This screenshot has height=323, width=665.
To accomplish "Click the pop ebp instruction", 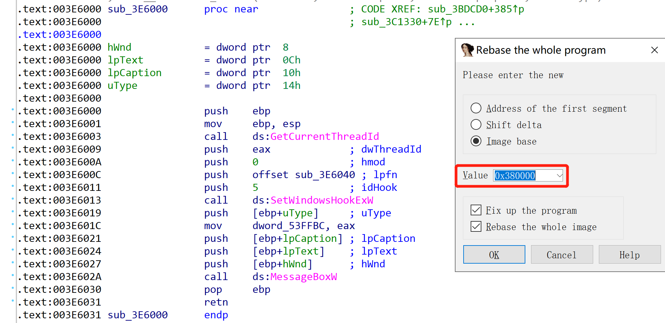I will [x=237, y=289].
